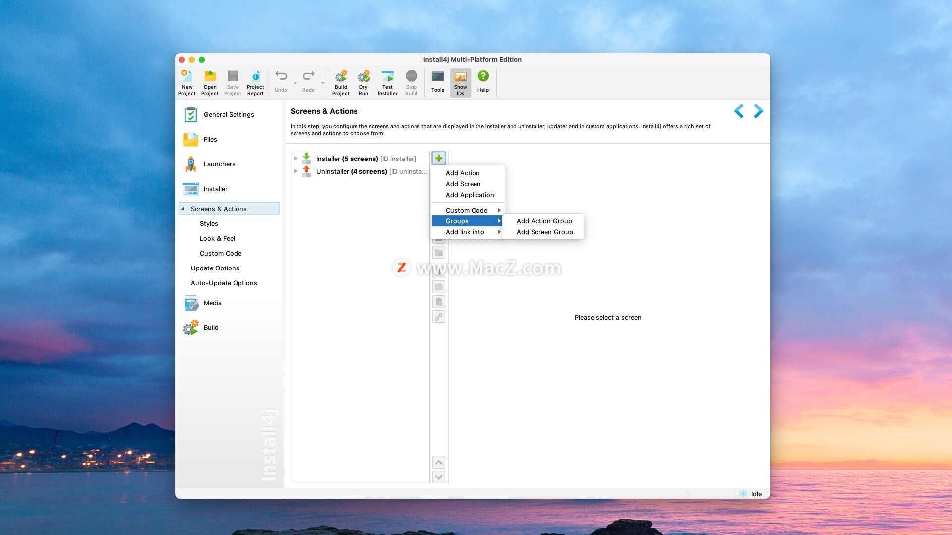Open the Custom Code sidebar entry

pos(221,253)
